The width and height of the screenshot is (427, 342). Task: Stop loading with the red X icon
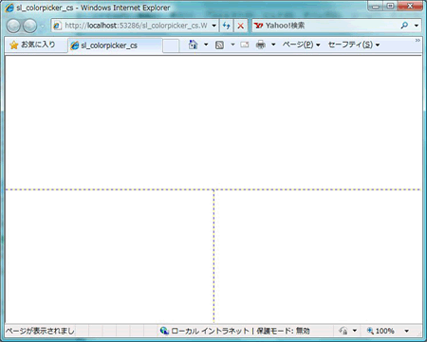(x=241, y=26)
